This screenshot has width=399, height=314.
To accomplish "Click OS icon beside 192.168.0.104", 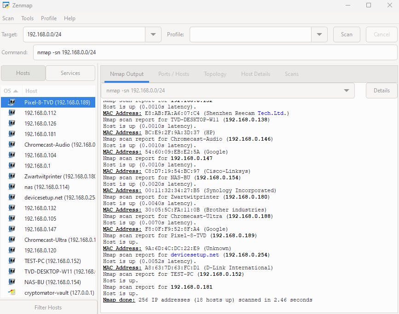I will point(12,155).
